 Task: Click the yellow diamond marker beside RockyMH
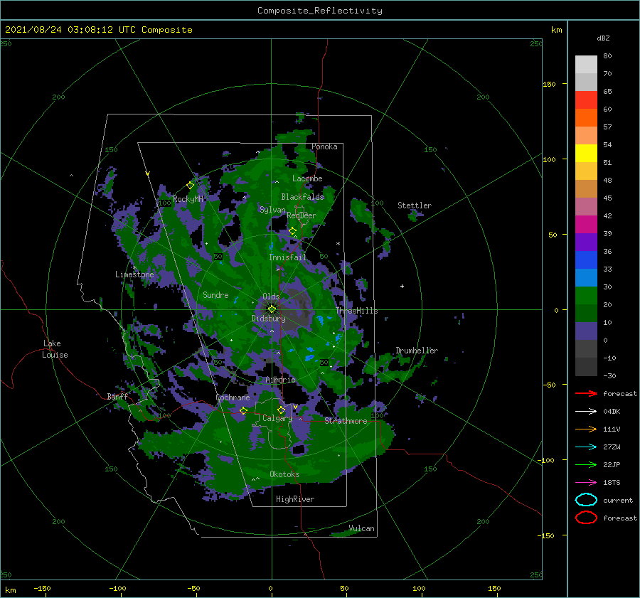[x=190, y=186]
